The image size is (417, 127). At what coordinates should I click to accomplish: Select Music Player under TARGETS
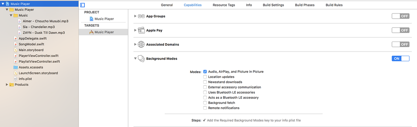pos(104,32)
